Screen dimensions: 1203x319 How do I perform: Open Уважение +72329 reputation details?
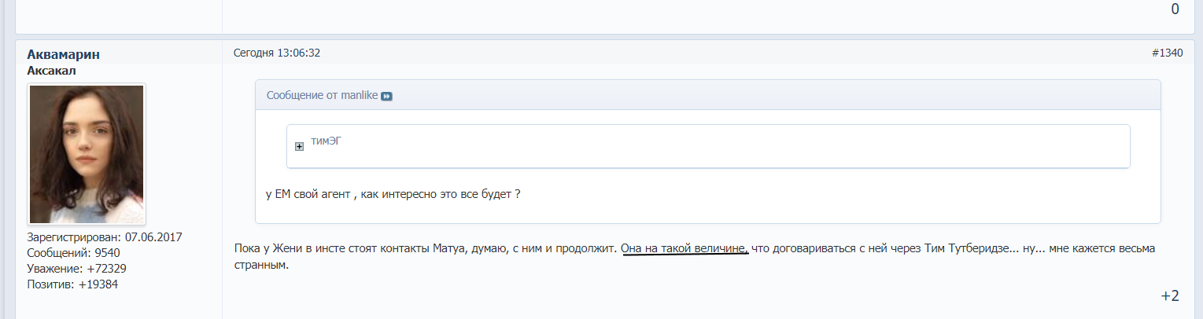[x=77, y=269]
